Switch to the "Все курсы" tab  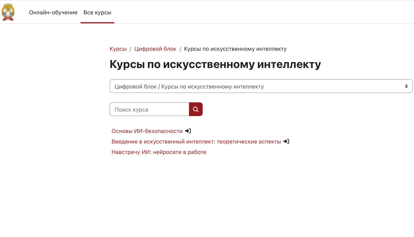(97, 12)
